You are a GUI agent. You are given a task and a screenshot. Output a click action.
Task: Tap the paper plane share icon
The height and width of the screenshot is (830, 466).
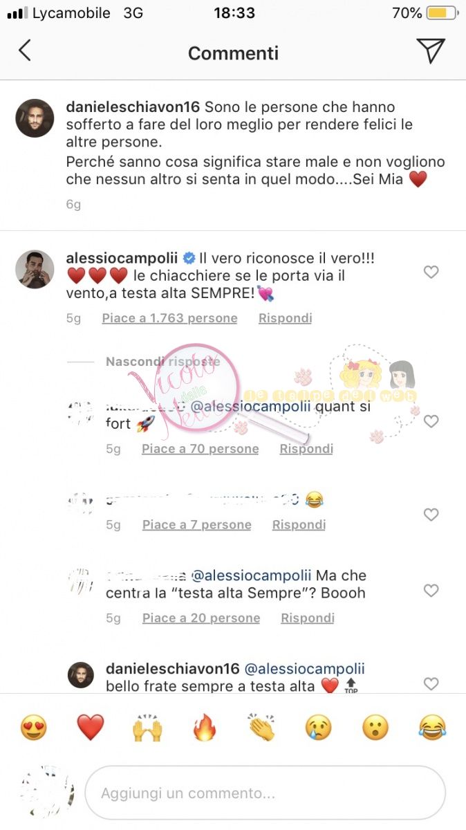[430, 50]
